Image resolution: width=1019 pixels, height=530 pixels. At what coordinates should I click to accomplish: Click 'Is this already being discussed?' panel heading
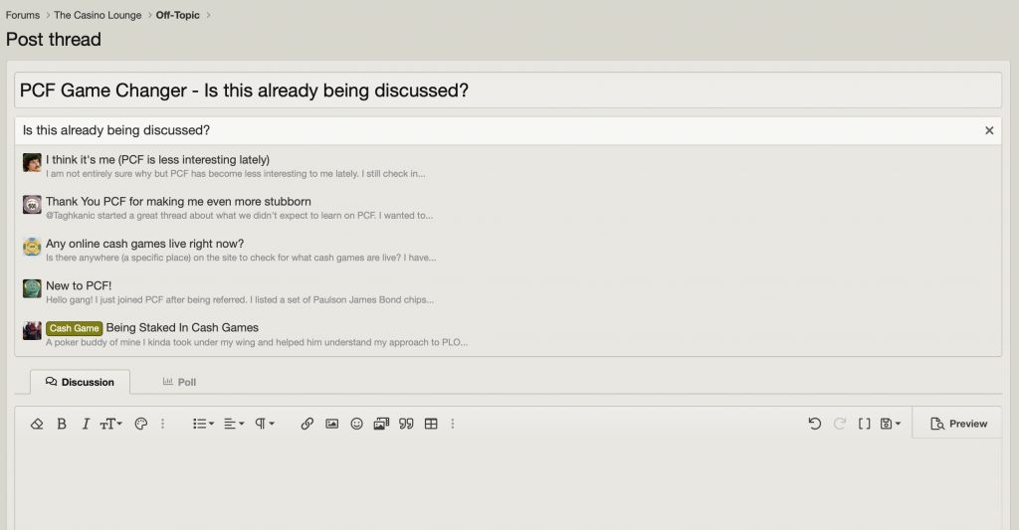pos(116,130)
